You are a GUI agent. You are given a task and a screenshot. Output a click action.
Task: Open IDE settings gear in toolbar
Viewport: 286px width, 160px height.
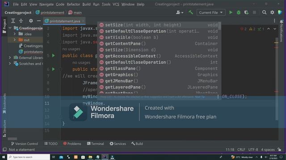point(272,12)
